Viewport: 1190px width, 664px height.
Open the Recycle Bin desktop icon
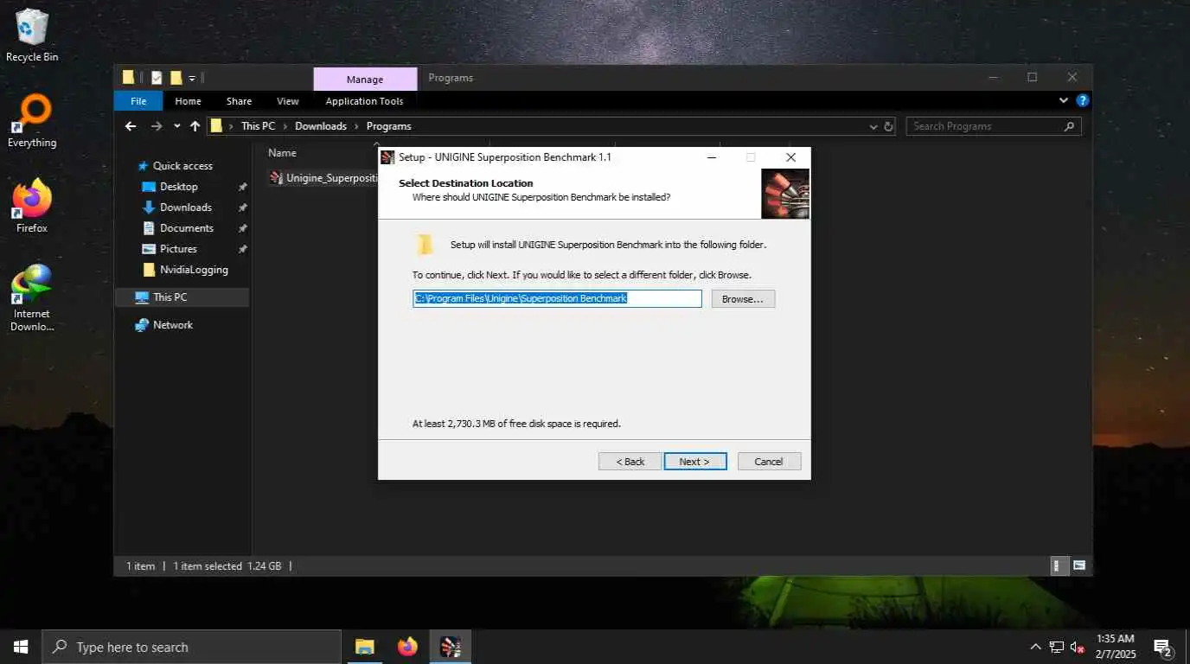click(x=32, y=35)
